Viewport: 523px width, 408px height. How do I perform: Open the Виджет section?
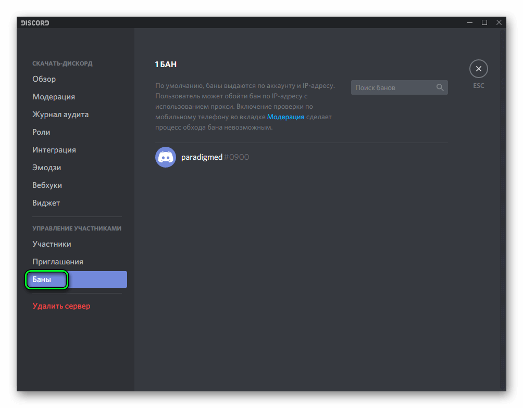pos(46,202)
